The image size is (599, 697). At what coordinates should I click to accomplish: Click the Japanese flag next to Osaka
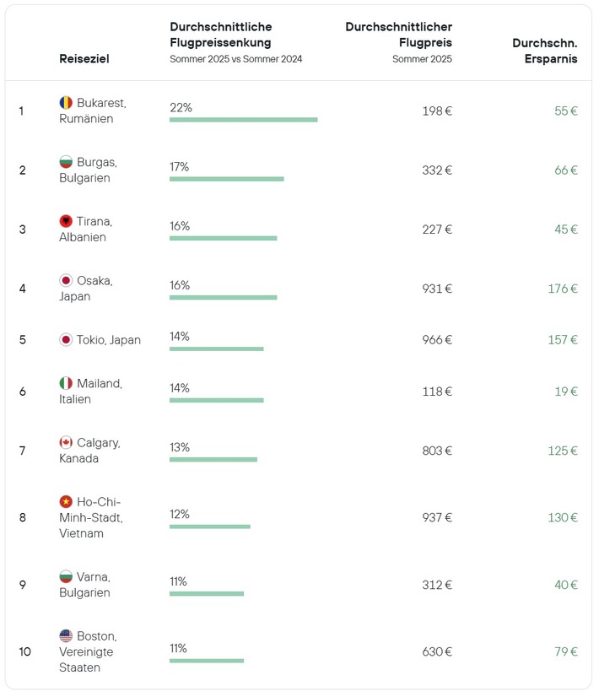coord(66,280)
